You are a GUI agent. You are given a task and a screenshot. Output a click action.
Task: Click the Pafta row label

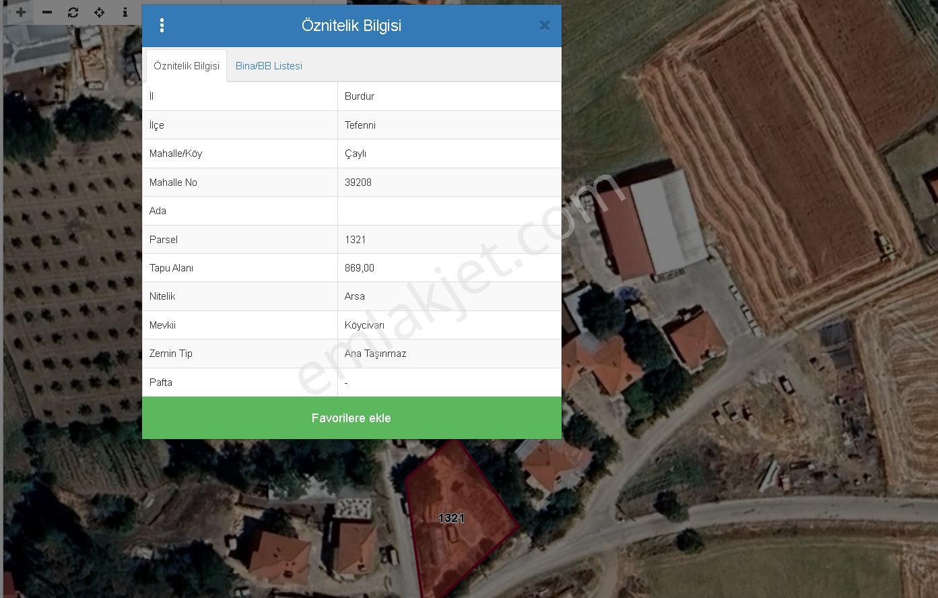click(160, 383)
